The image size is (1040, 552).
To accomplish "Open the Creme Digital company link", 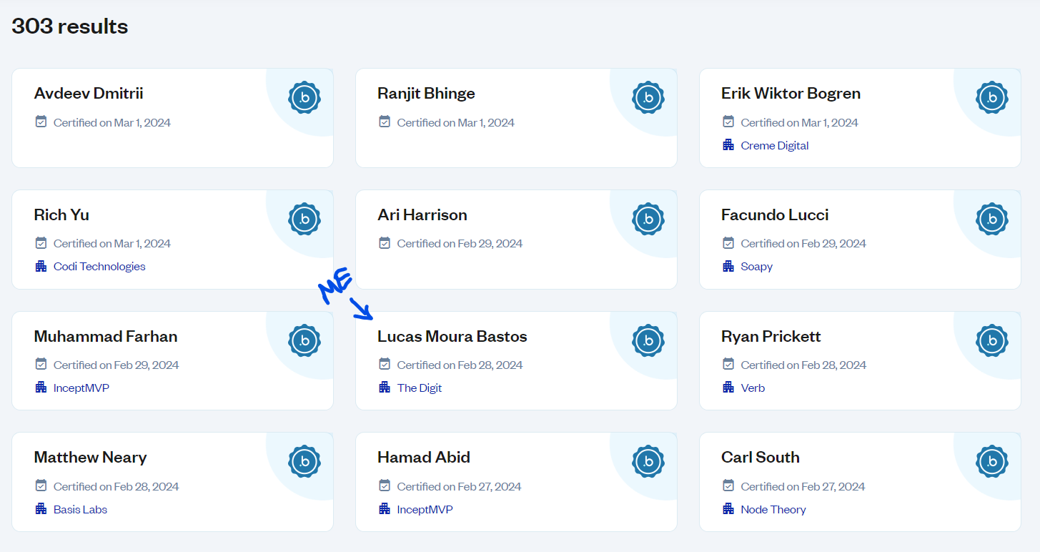I will click(x=775, y=145).
